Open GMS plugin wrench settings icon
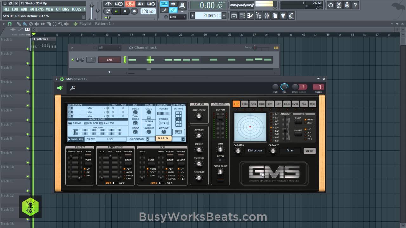This screenshot has height=228, width=406. point(73,88)
